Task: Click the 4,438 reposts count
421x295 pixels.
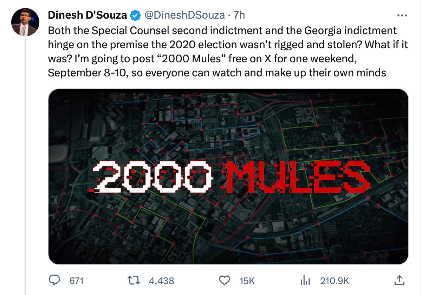Action: pos(161,281)
